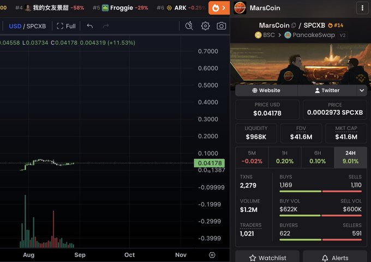Open the MarsCoin three-dot options menu
Image resolution: width=371 pixels, height=262 pixels.
click(x=362, y=8)
